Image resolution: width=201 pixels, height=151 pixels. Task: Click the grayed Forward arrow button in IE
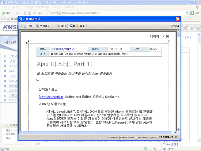click(x=17, y=13)
